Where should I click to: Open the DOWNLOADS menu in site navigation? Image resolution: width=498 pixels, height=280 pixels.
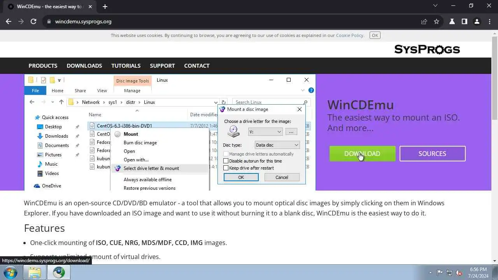tap(84, 66)
